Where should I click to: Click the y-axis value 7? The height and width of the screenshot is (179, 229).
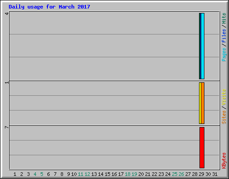tap(7, 127)
